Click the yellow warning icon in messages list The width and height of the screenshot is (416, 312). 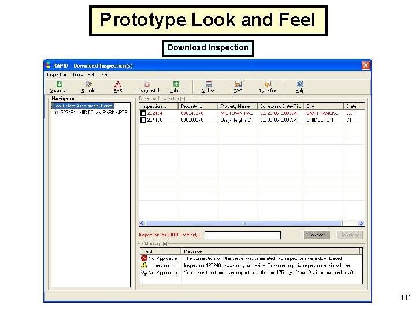[144, 265]
